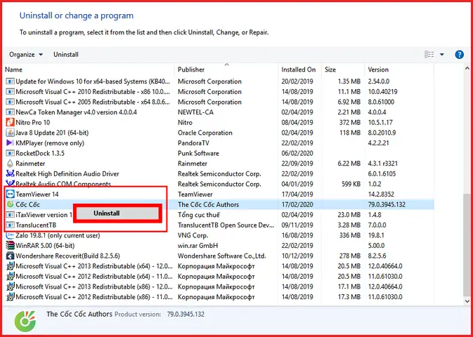
Task: Click the Cốc Cốc browser icon
Action: tap(11, 204)
